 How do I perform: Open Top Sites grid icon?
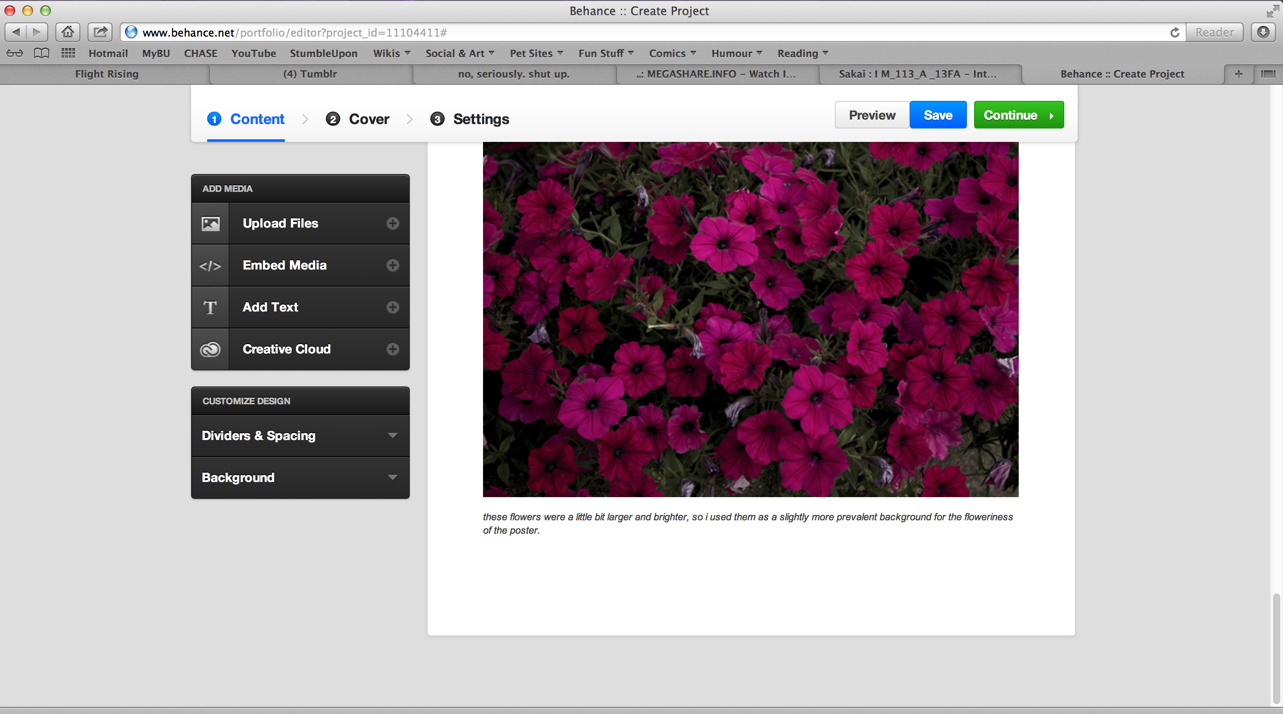[x=68, y=53]
